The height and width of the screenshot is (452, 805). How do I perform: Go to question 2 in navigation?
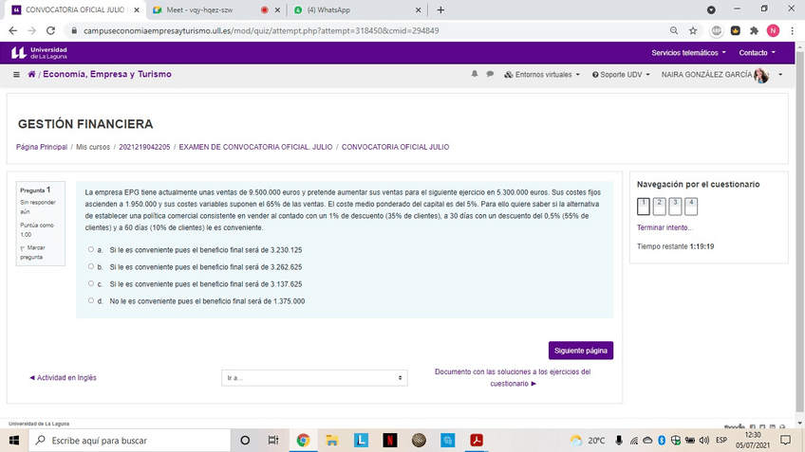(x=659, y=206)
